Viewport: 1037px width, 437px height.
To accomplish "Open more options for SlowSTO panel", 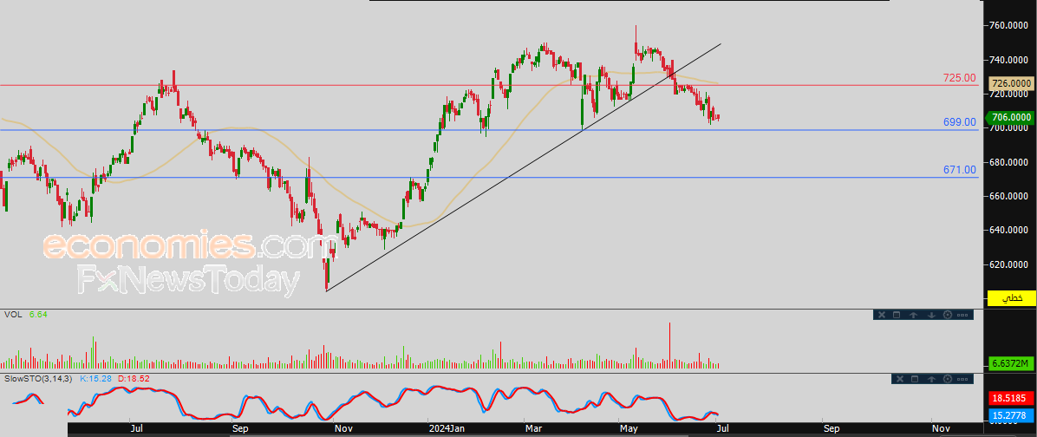I will coord(963,379).
